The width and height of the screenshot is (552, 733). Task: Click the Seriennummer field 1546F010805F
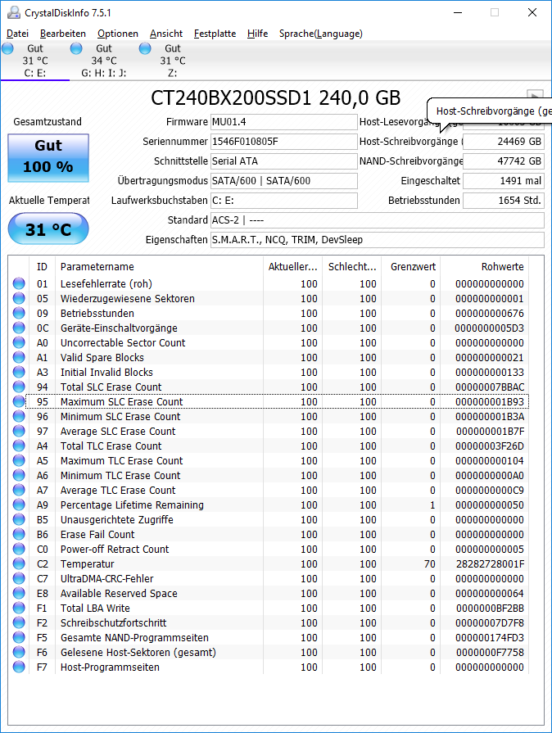[283, 142]
